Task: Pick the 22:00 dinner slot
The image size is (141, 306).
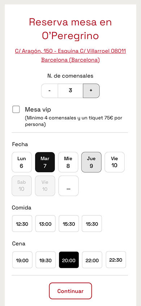Action: [92, 260]
